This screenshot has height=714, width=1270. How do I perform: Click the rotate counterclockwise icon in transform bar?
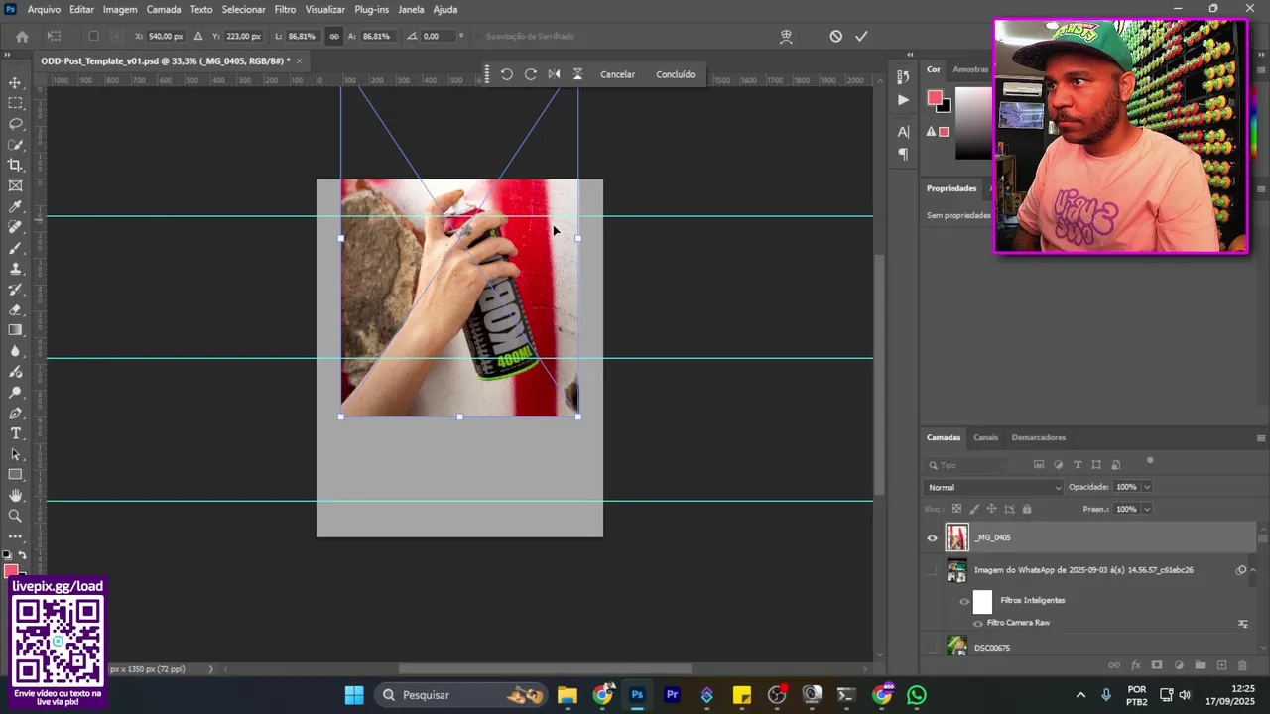point(506,74)
